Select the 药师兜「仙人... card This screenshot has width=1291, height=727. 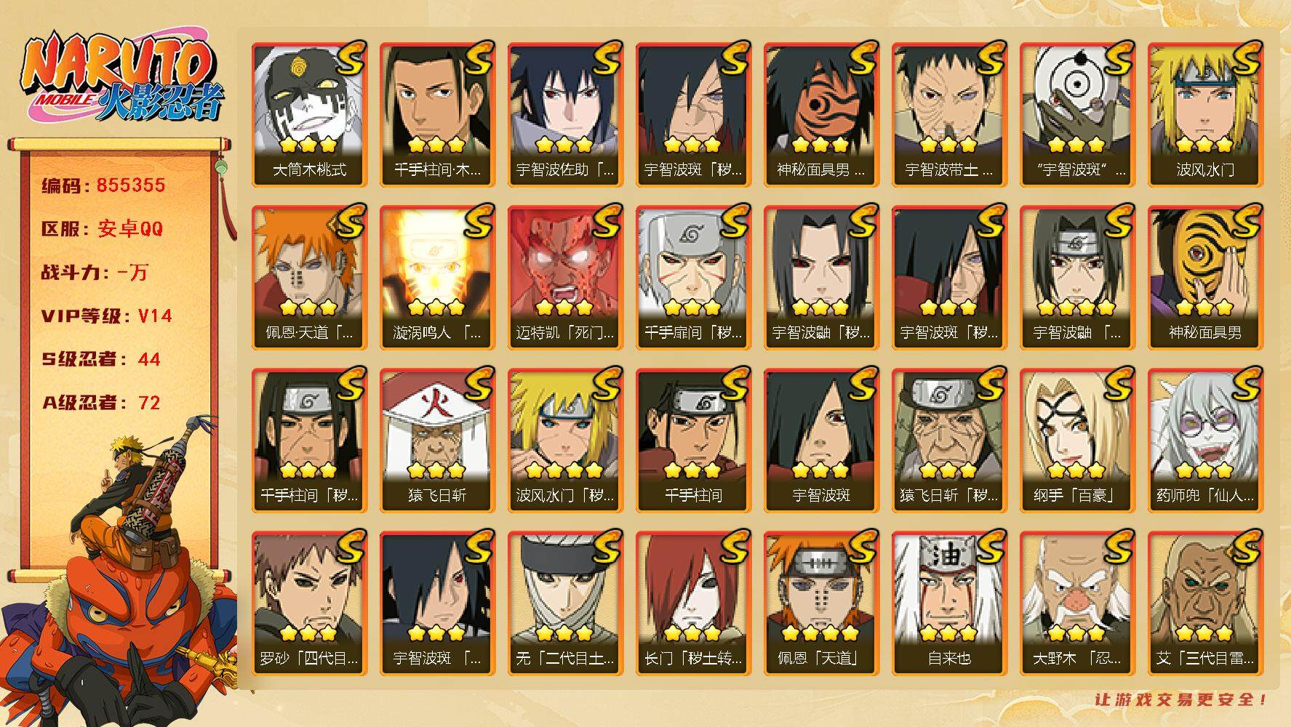[1205, 441]
